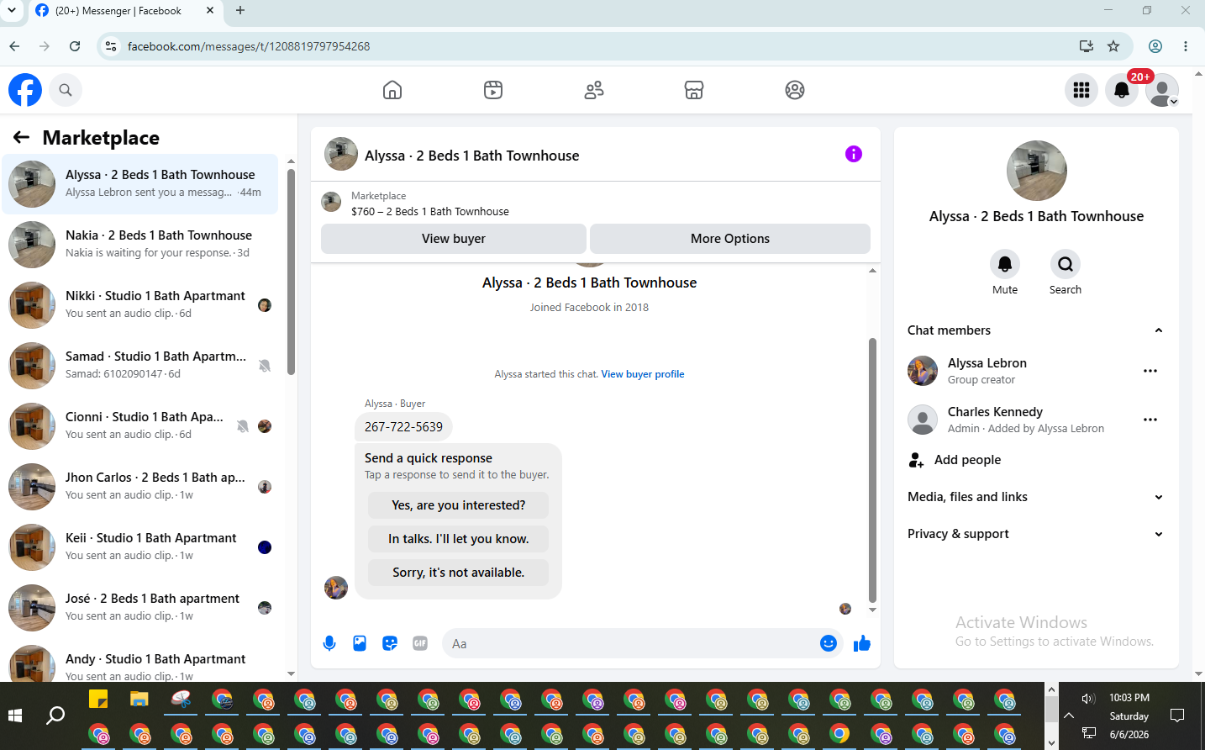Click Alyssa Lebron's avatar in Chat members

coord(923,371)
